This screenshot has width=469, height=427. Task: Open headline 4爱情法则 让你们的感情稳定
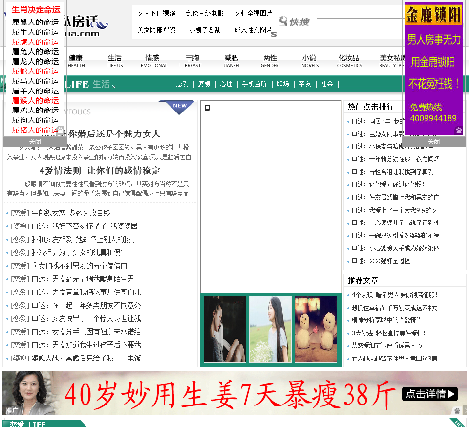100,171
